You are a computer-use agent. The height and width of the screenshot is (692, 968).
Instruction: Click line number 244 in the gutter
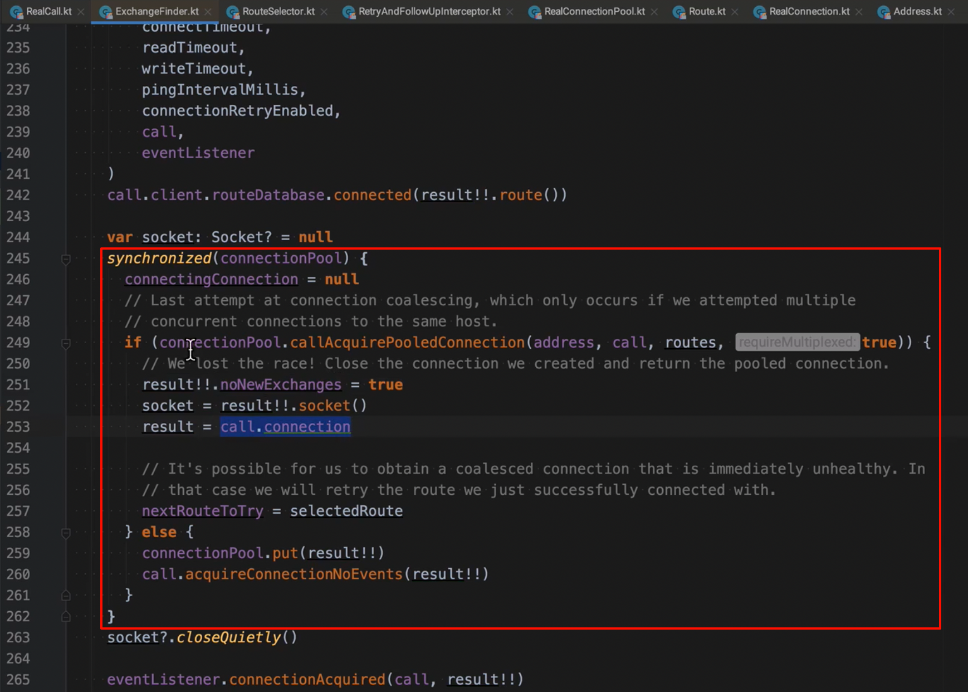click(x=18, y=237)
